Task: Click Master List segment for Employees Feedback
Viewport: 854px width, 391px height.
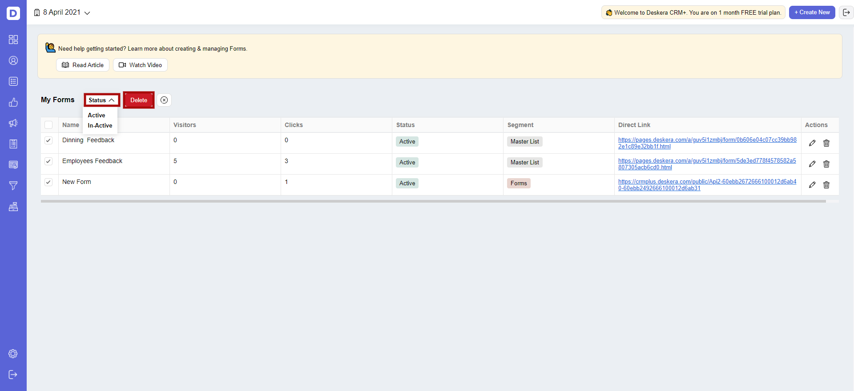Action: 525,163
